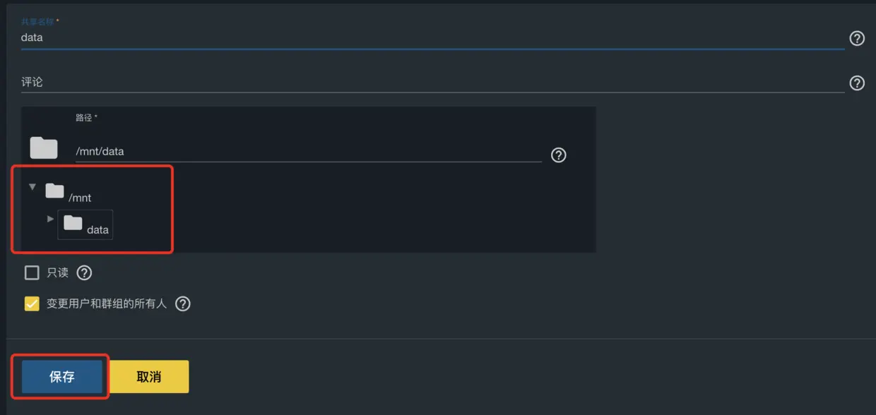Open help beside the 只读 checkbox
This screenshot has width=876, height=415.
coord(84,272)
